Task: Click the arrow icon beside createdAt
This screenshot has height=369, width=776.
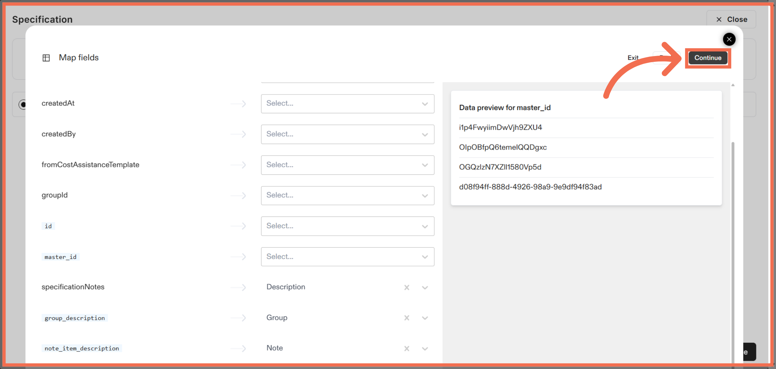Action: (239, 104)
